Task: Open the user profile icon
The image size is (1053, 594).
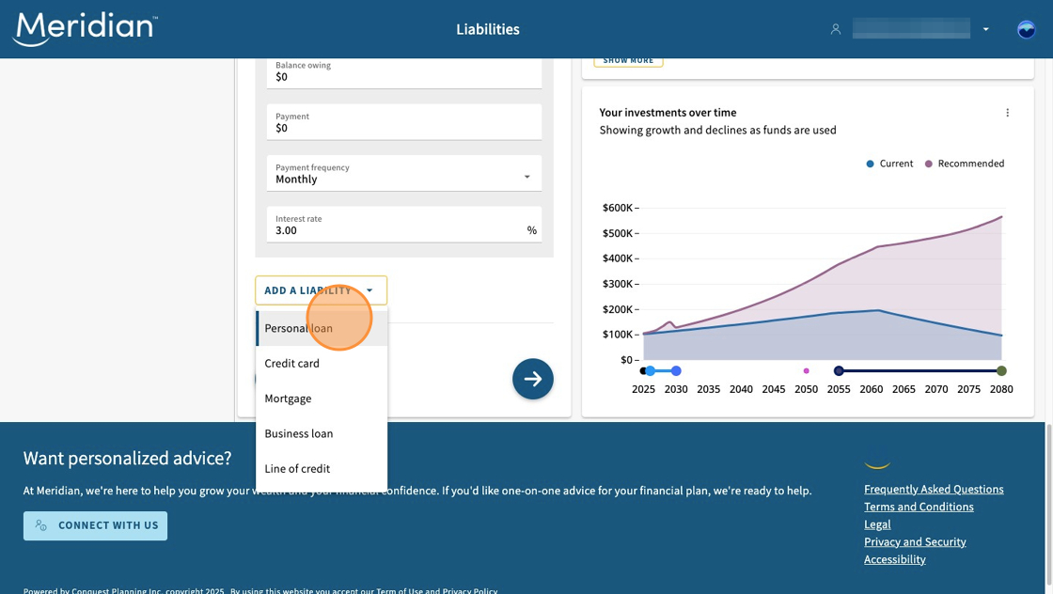Action: (836, 29)
